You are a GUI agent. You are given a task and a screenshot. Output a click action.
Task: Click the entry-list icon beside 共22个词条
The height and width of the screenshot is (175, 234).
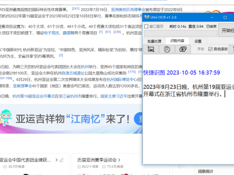tap(79, 167)
